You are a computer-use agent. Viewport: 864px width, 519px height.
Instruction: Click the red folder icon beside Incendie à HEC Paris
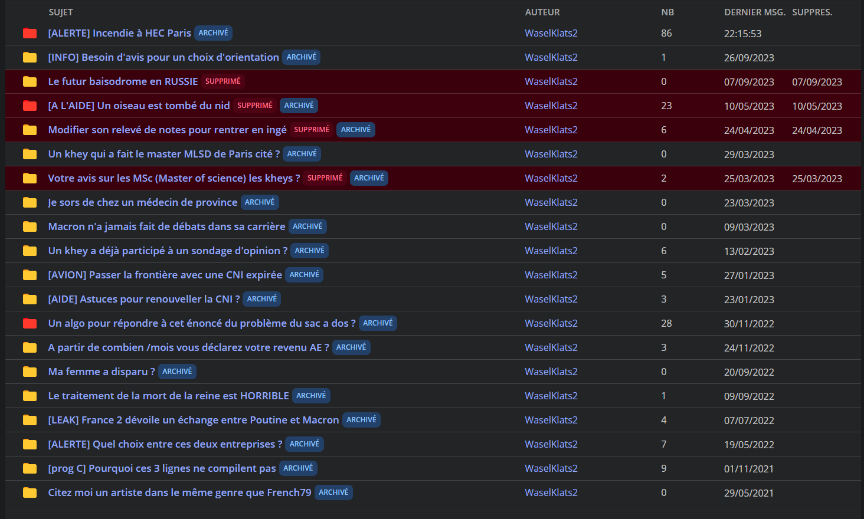point(30,34)
